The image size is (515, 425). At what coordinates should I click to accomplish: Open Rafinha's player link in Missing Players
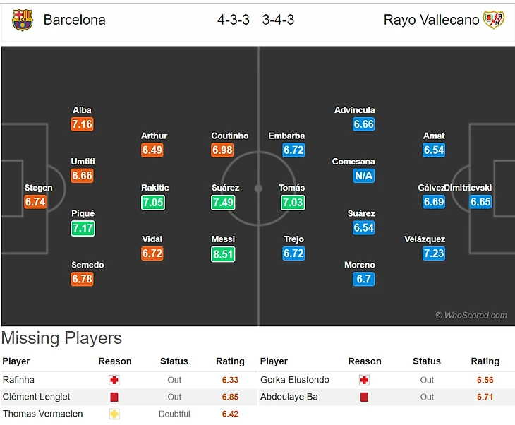coord(18,380)
